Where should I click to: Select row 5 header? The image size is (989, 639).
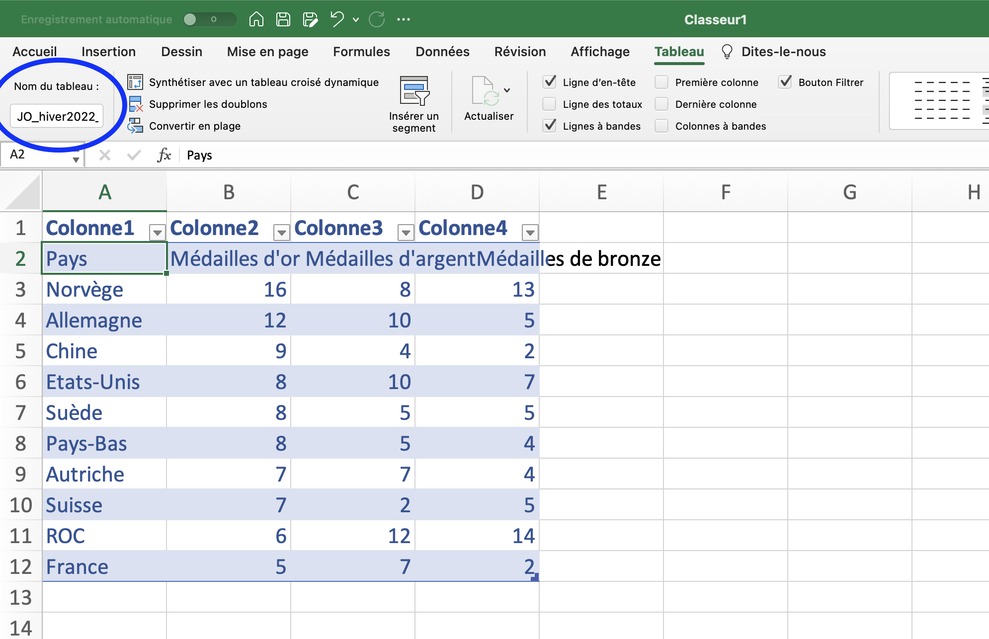(21, 351)
